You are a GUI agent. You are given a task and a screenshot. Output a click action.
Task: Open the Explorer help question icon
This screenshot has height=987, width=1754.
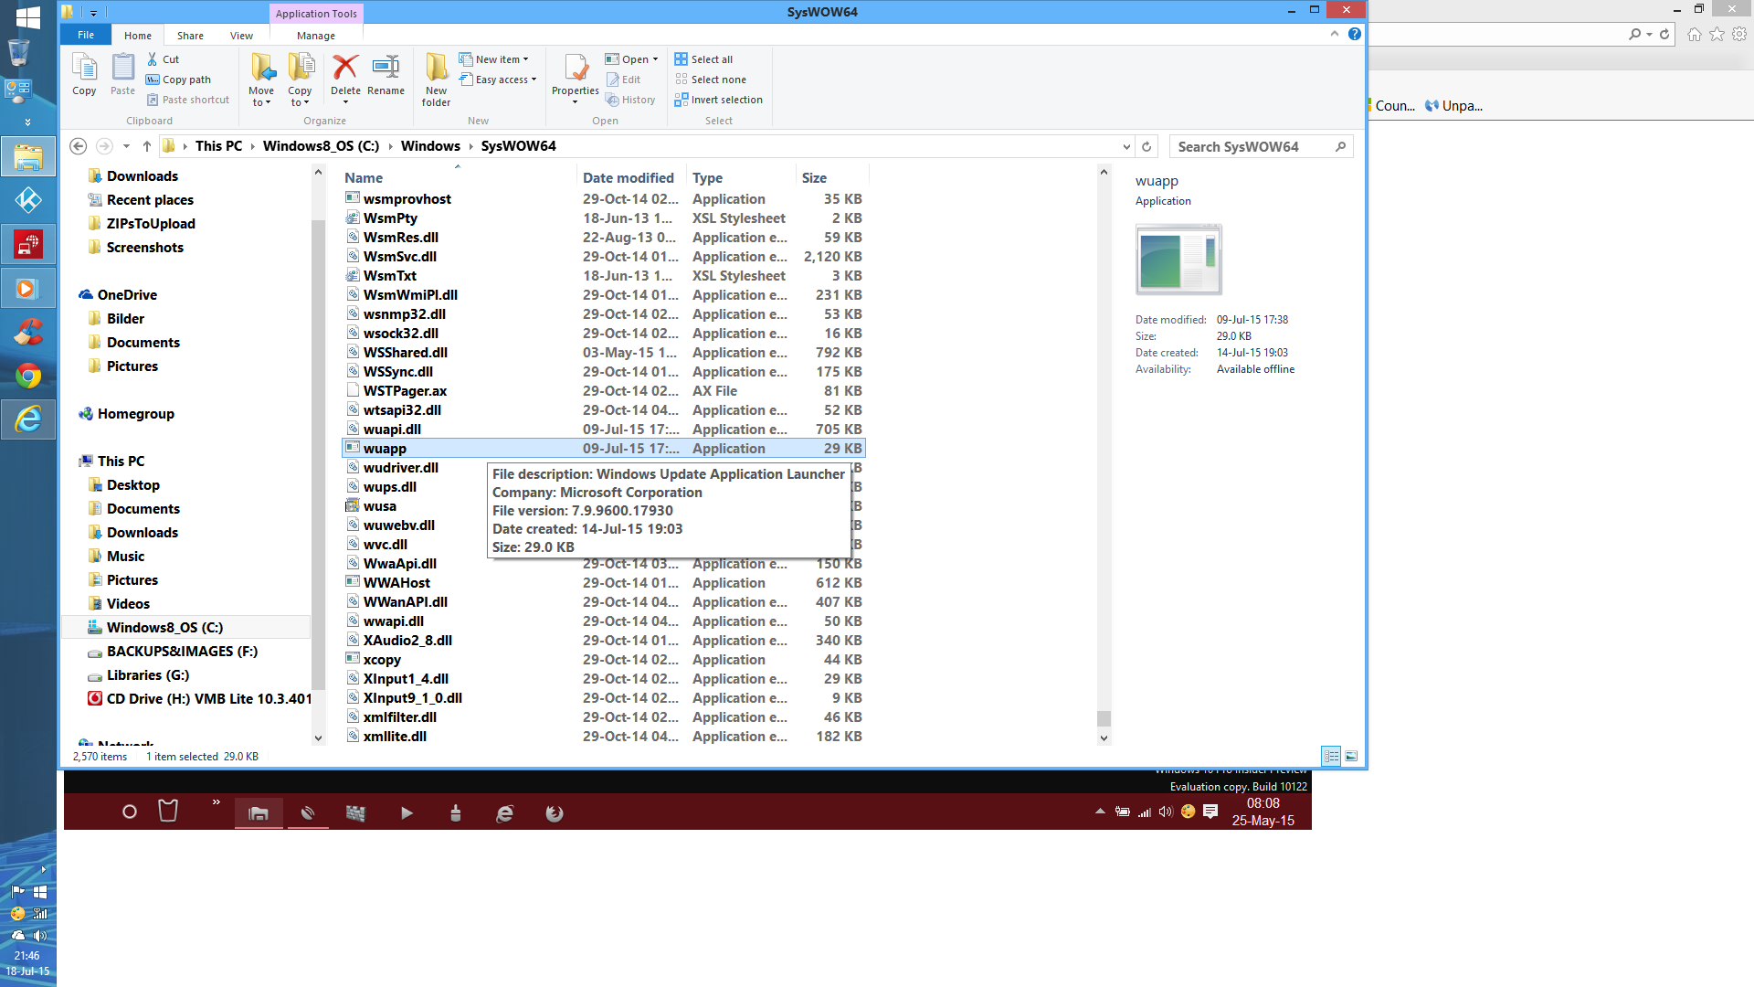(1354, 34)
